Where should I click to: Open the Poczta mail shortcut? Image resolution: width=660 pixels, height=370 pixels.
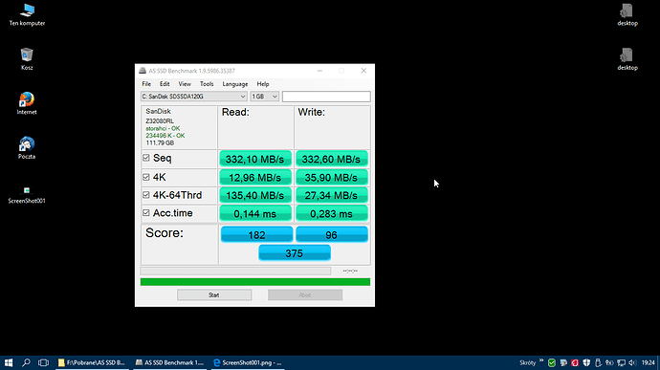click(27, 148)
